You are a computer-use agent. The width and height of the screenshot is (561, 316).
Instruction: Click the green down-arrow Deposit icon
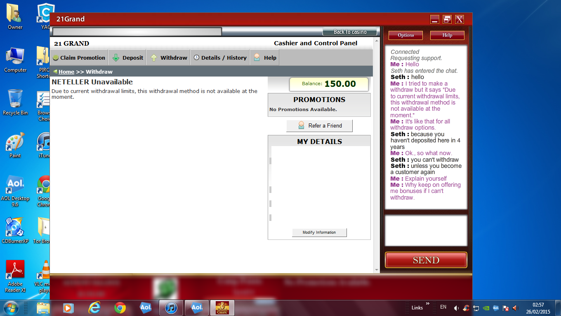tap(115, 58)
